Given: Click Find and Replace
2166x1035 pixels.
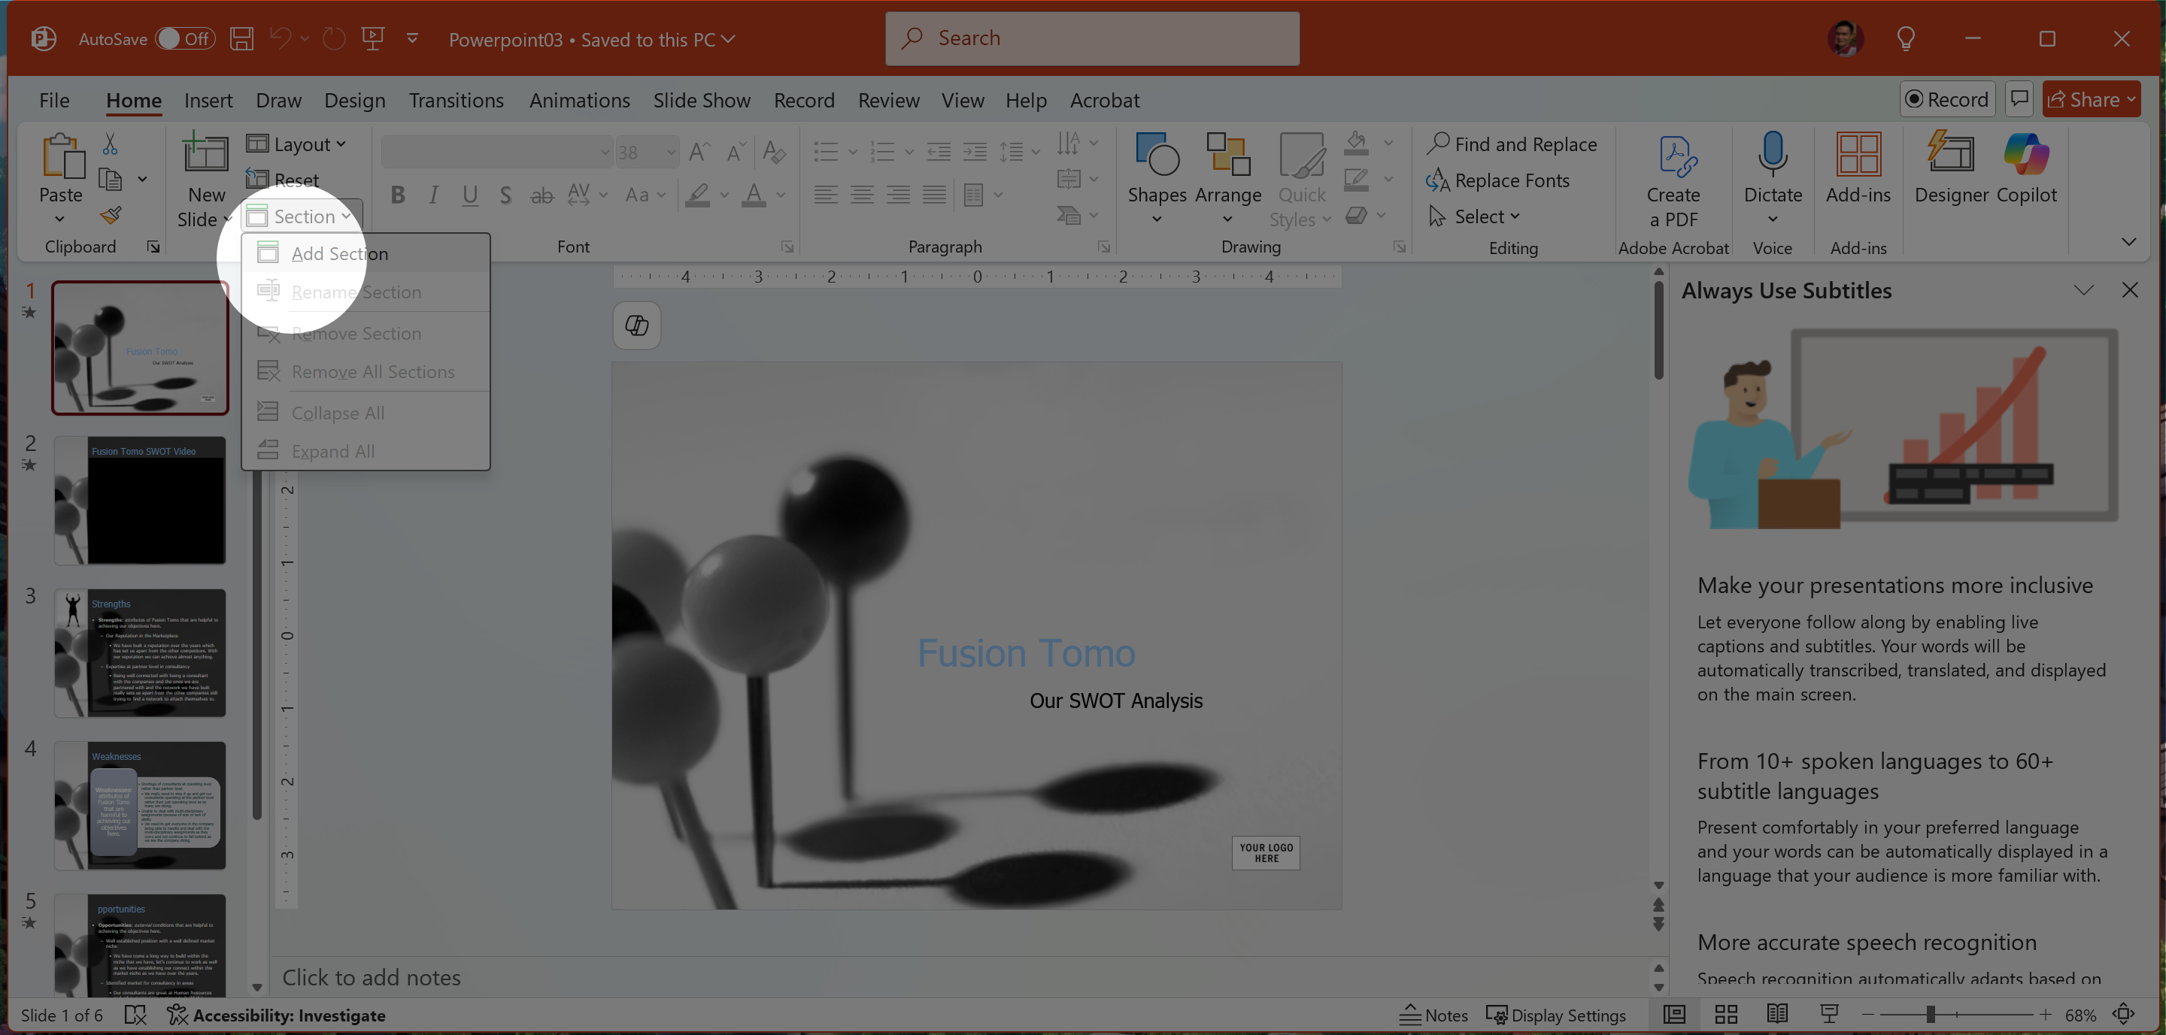Looking at the screenshot, I should tap(1512, 144).
